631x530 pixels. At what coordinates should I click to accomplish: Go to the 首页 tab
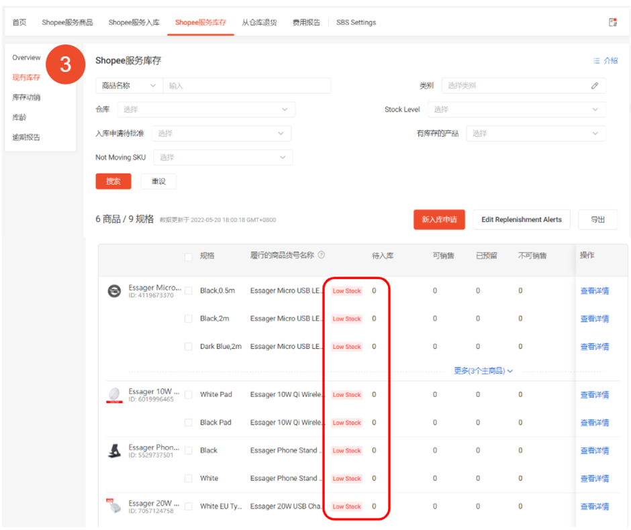pyautogui.click(x=19, y=23)
